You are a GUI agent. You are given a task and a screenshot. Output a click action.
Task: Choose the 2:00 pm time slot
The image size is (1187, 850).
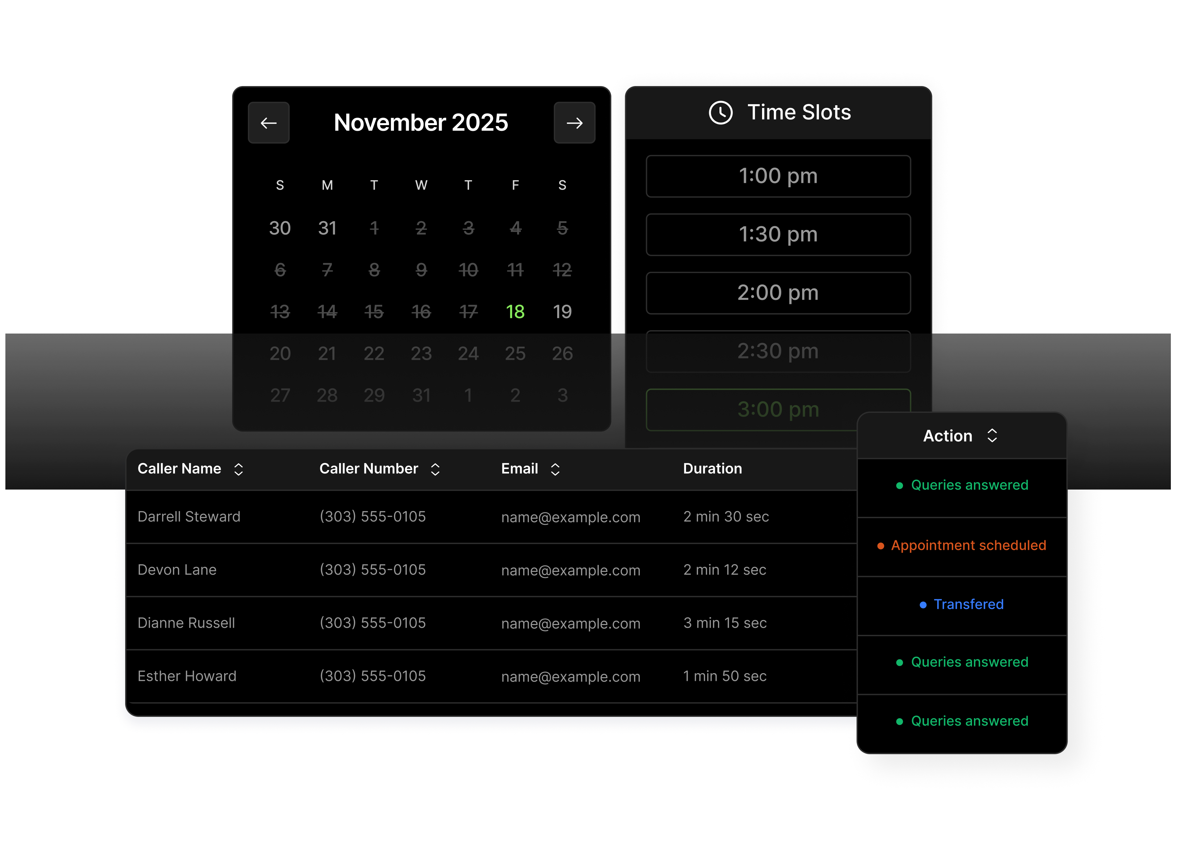(778, 293)
